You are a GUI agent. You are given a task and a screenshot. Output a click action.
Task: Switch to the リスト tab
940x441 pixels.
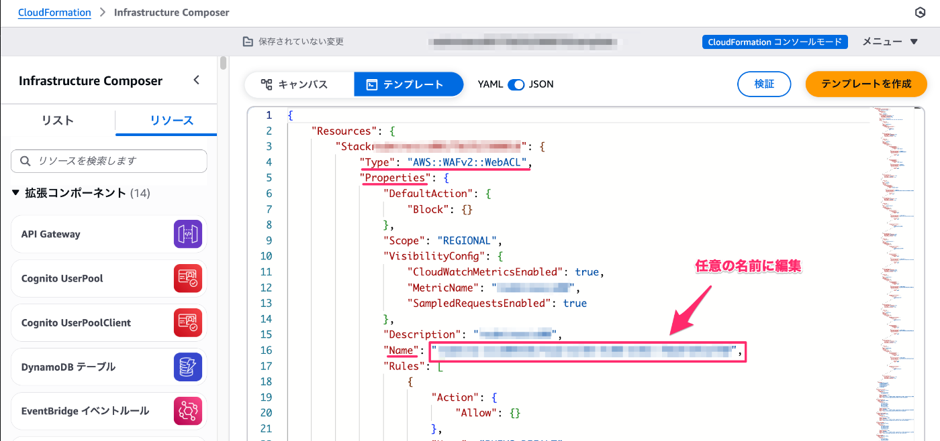point(58,121)
